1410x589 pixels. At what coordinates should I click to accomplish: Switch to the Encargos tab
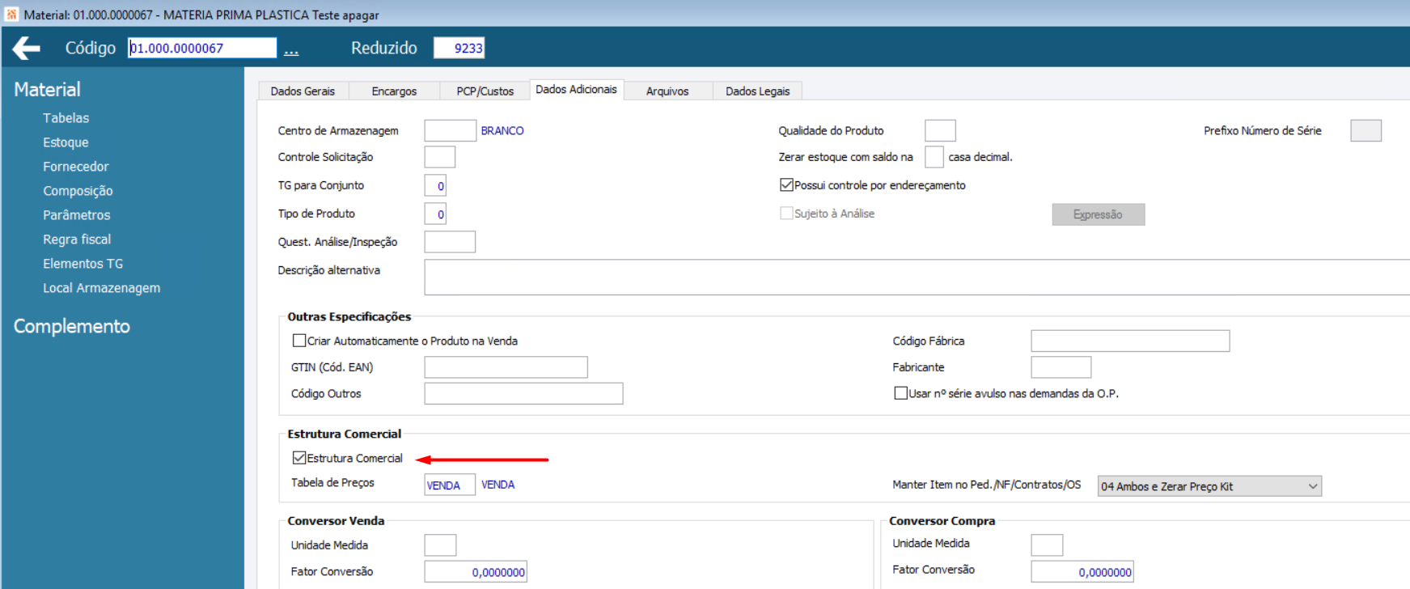(x=394, y=91)
